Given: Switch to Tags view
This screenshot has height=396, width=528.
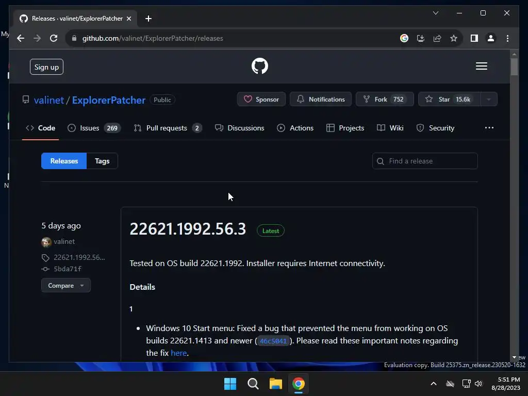Looking at the screenshot, I should pos(102,161).
